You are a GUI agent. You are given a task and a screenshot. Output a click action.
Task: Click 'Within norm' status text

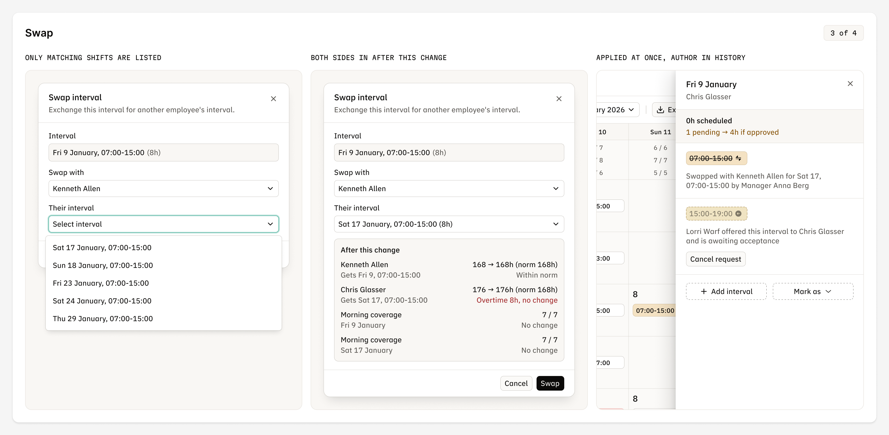pyautogui.click(x=537, y=275)
